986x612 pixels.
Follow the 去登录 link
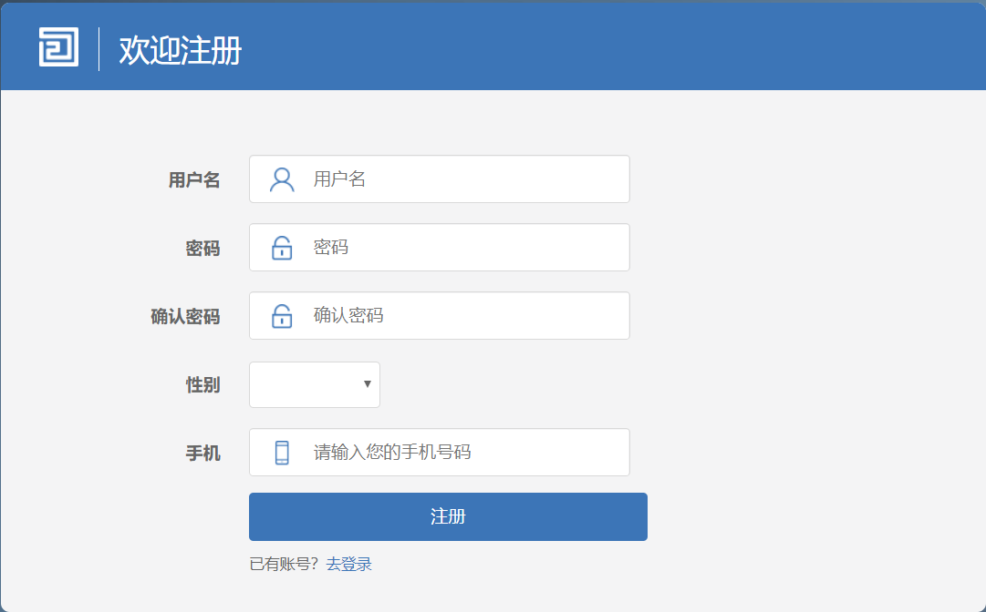pos(348,565)
